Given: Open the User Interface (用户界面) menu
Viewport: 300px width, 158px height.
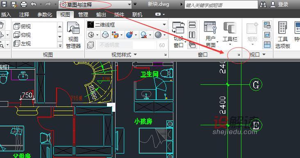Looking at the screenshot, I should click(211, 34).
